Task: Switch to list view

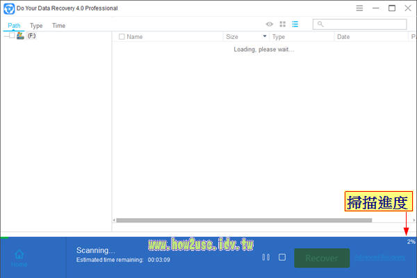Action: coord(295,24)
